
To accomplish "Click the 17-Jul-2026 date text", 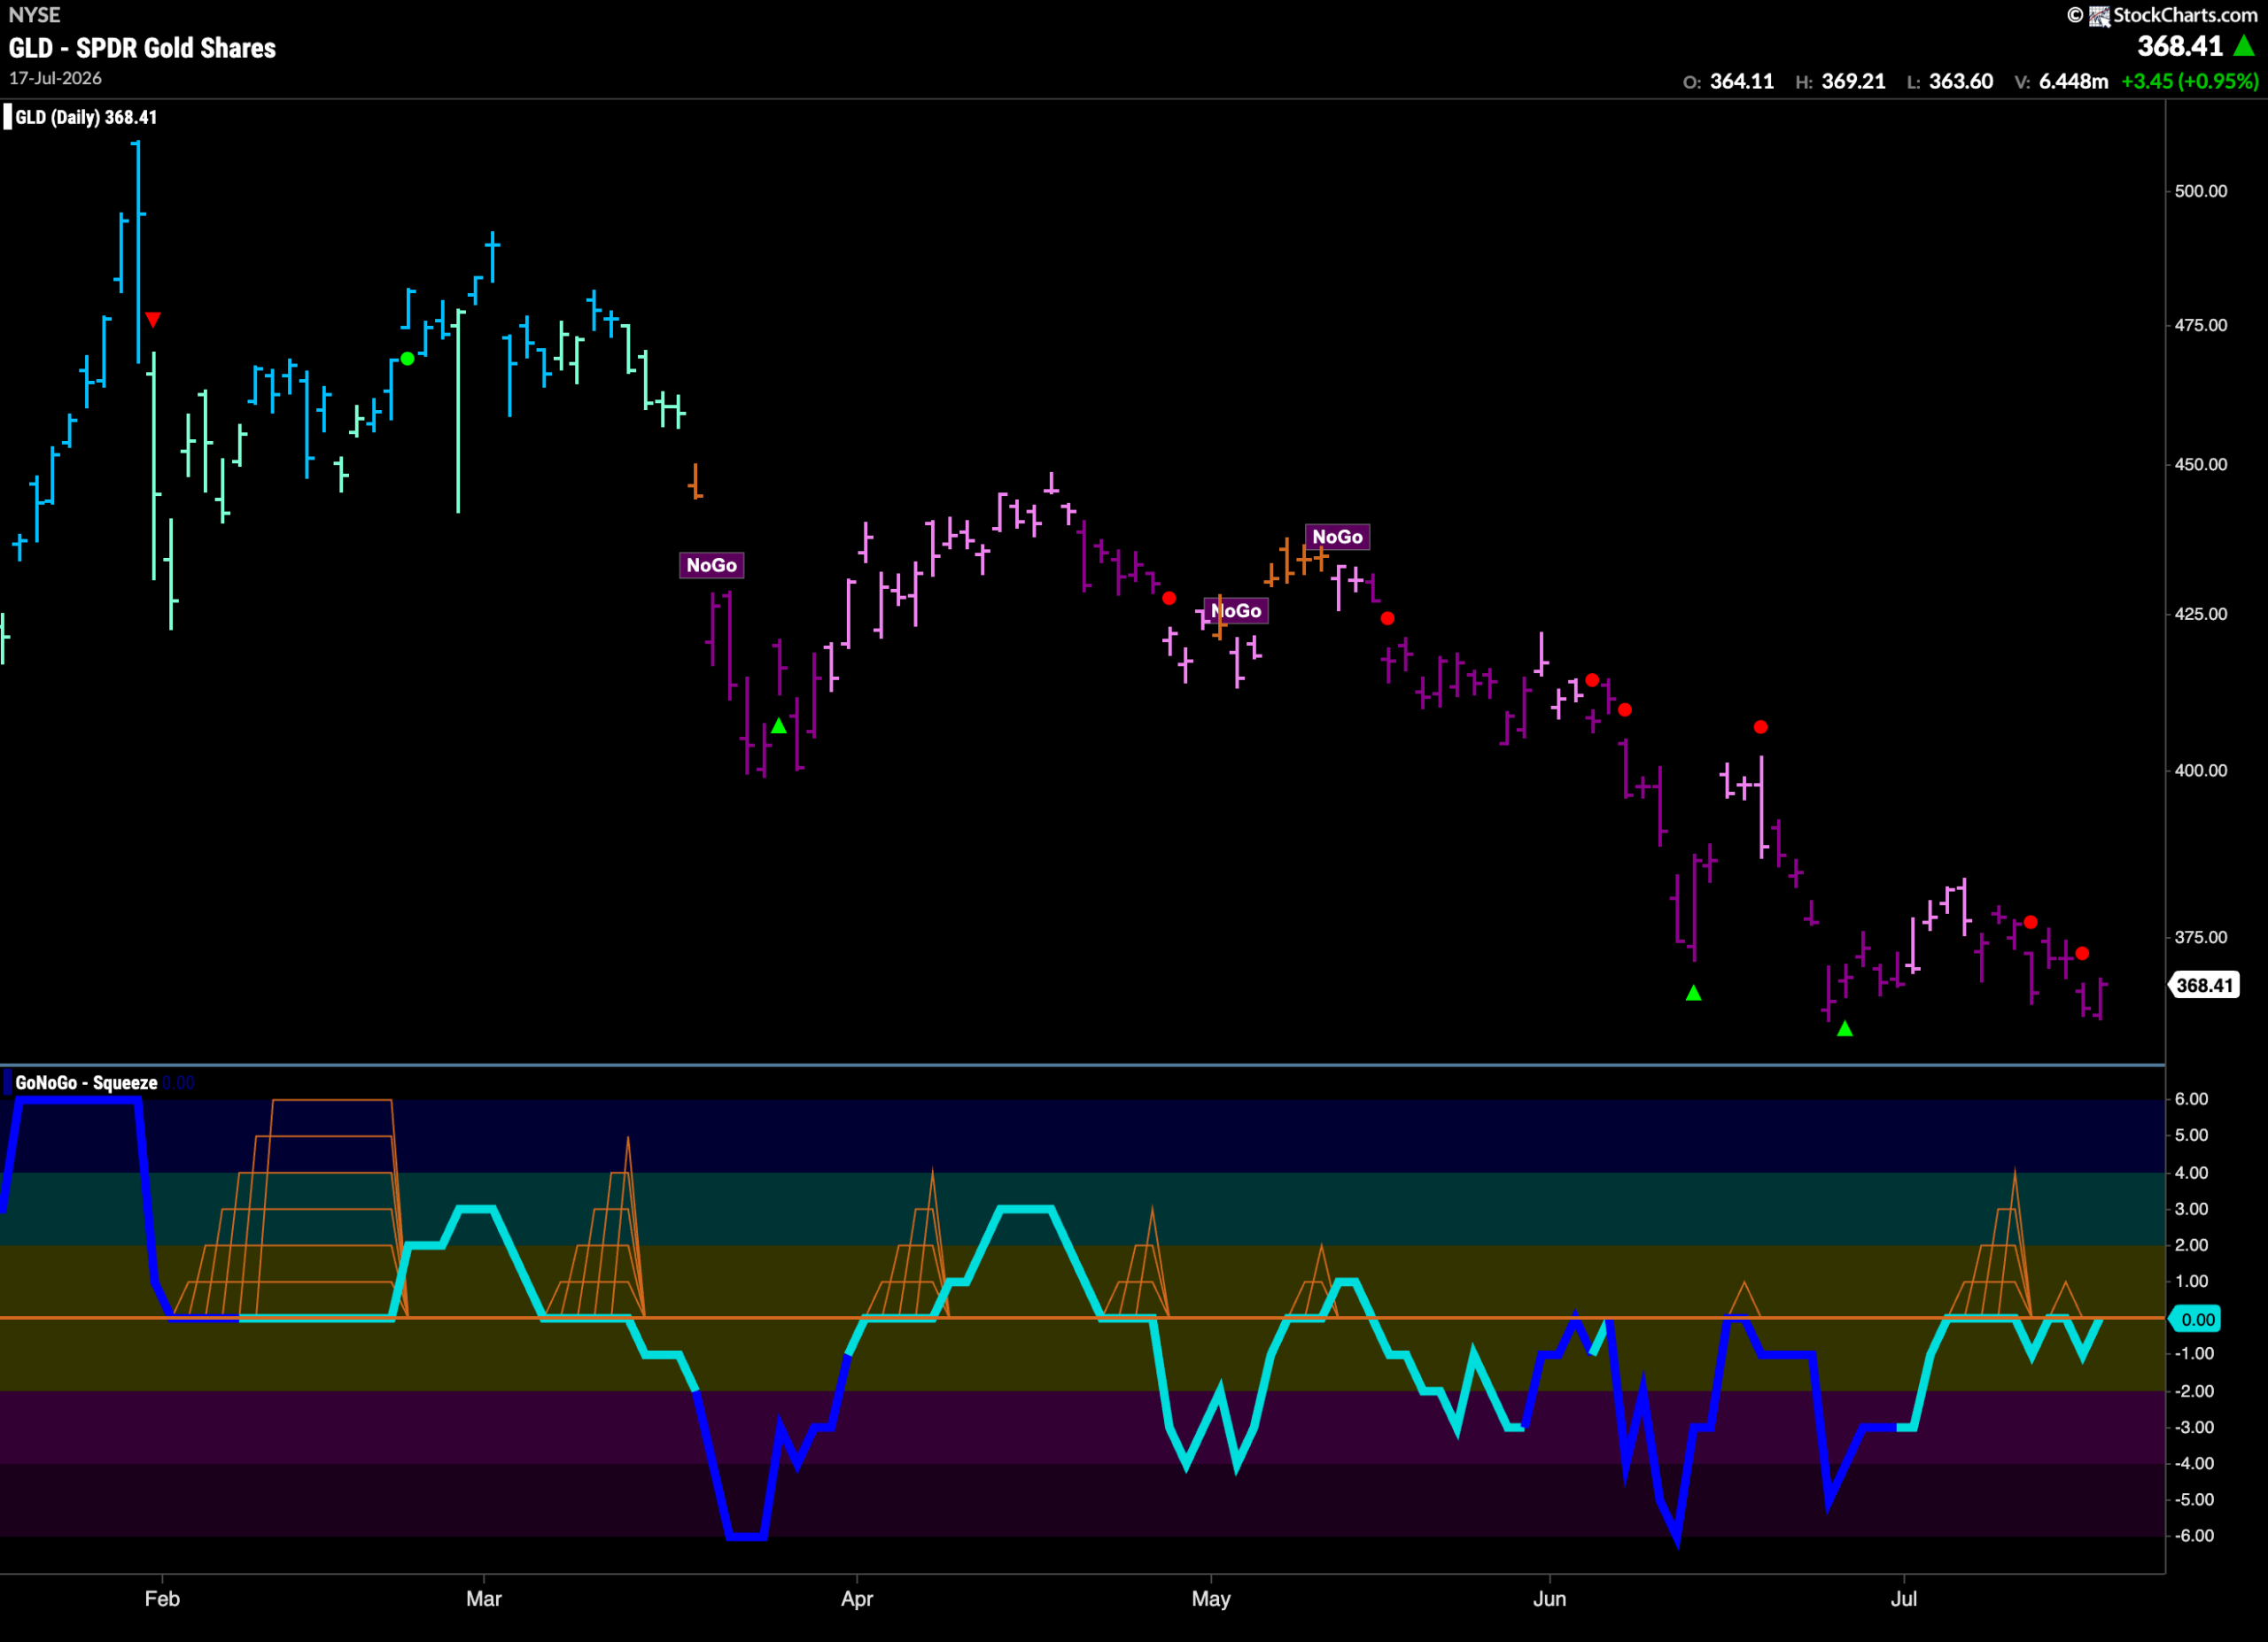I will tap(55, 78).
